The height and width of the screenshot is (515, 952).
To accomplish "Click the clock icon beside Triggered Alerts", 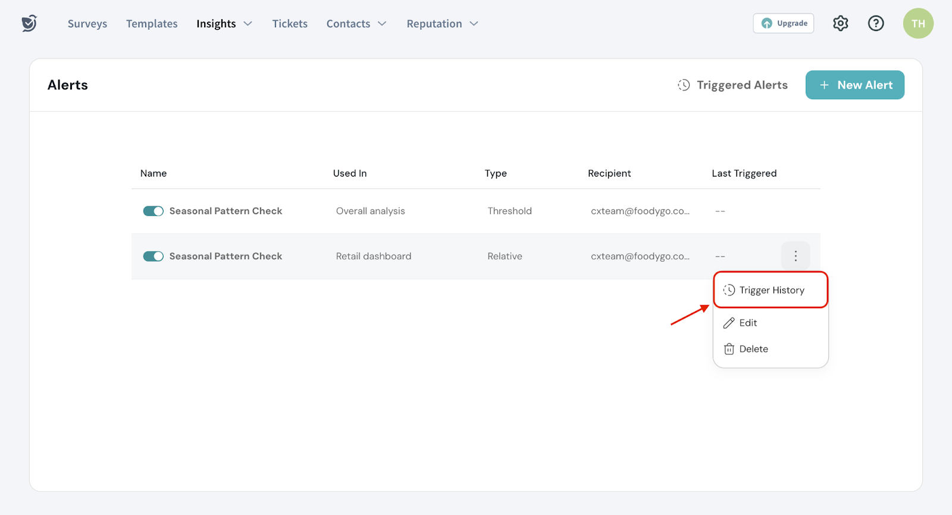I will [684, 85].
